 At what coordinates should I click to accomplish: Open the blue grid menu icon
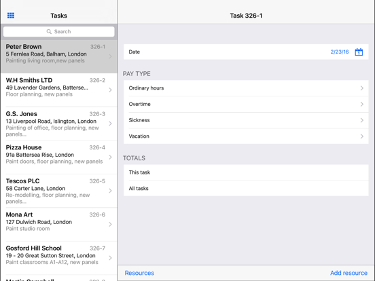[x=11, y=16]
